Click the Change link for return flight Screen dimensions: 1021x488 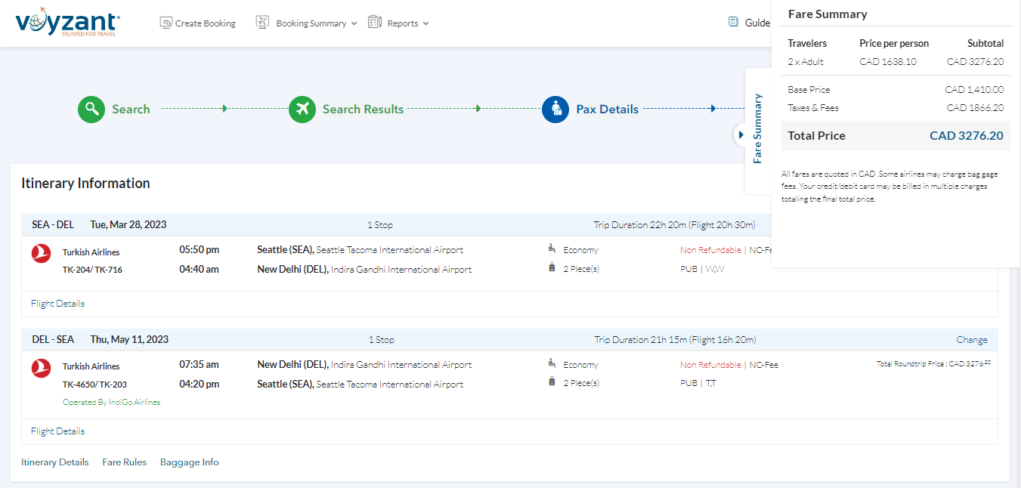pyautogui.click(x=971, y=340)
